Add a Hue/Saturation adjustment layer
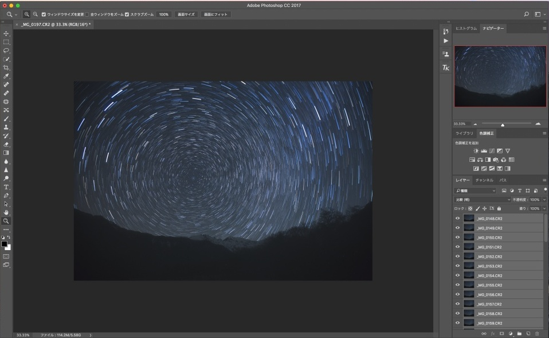Image resolution: width=549 pixels, height=338 pixels. tap(472, 160)
